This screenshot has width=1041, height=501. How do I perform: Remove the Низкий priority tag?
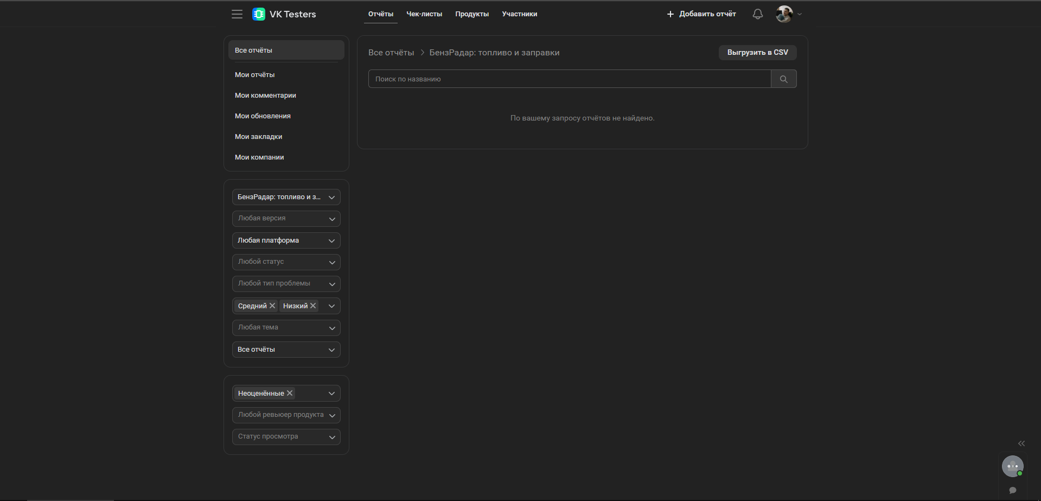tap(313, 306)
